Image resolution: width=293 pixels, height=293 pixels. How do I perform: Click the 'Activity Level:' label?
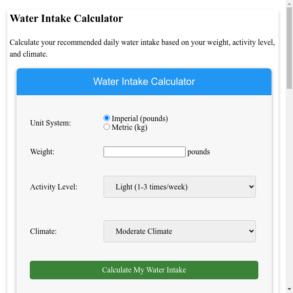(54, 187)
